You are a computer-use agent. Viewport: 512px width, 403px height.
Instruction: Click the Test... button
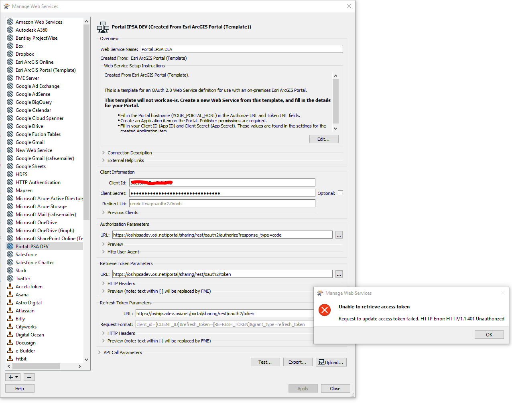tap(265, 362)
